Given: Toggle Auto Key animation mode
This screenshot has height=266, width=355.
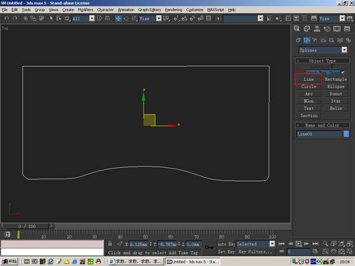Looking at the screenshot, I should (x=226, y=244).
